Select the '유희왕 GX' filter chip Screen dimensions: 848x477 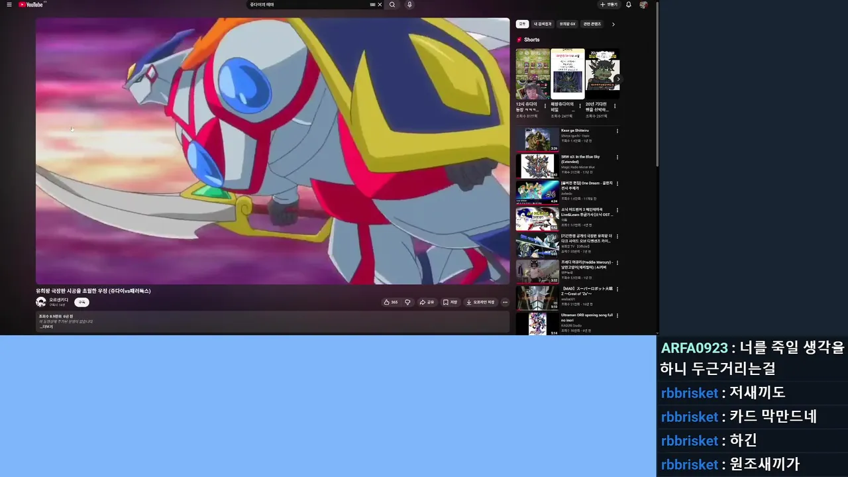[x=567, y=24]
